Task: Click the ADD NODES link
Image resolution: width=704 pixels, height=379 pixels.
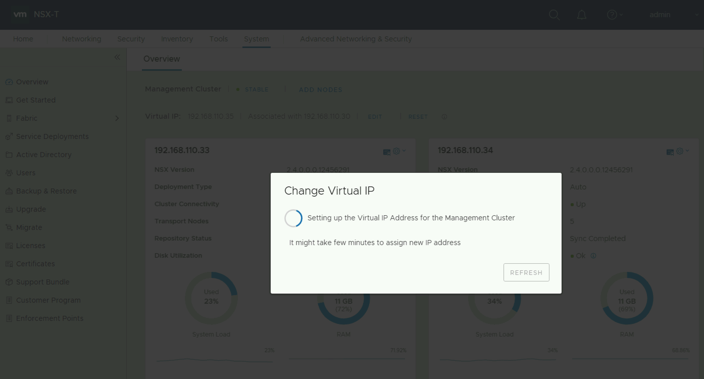Action: pos(321,90)
